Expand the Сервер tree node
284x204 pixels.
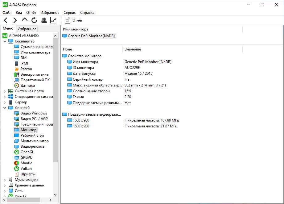(x=5, y=102)
